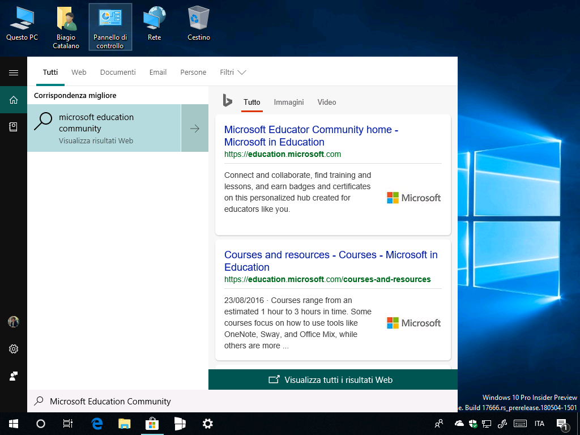Click the magnifier icon of best match
This screenshot has height=435, width=580.
pos(43,121)
